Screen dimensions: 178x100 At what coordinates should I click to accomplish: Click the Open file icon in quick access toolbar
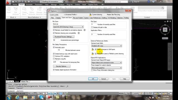(16, 2)
